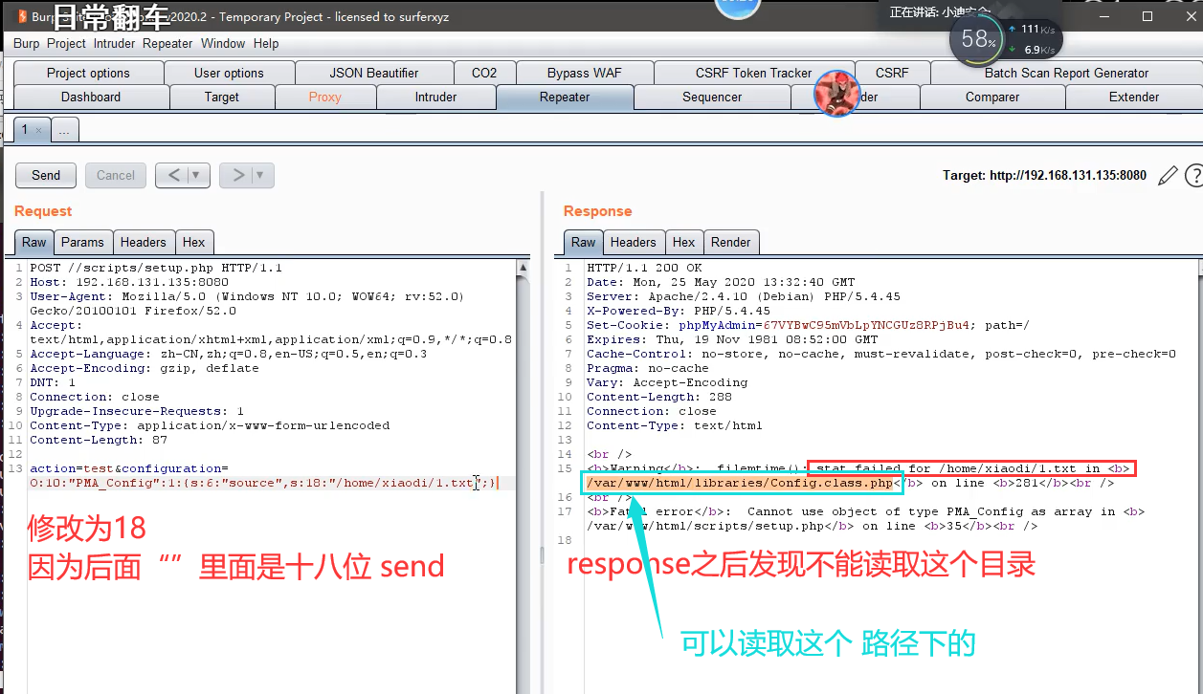1203x694 pixels.
Task: Add a new Repeater tab with the ... tab
Action: coord(65,129)
